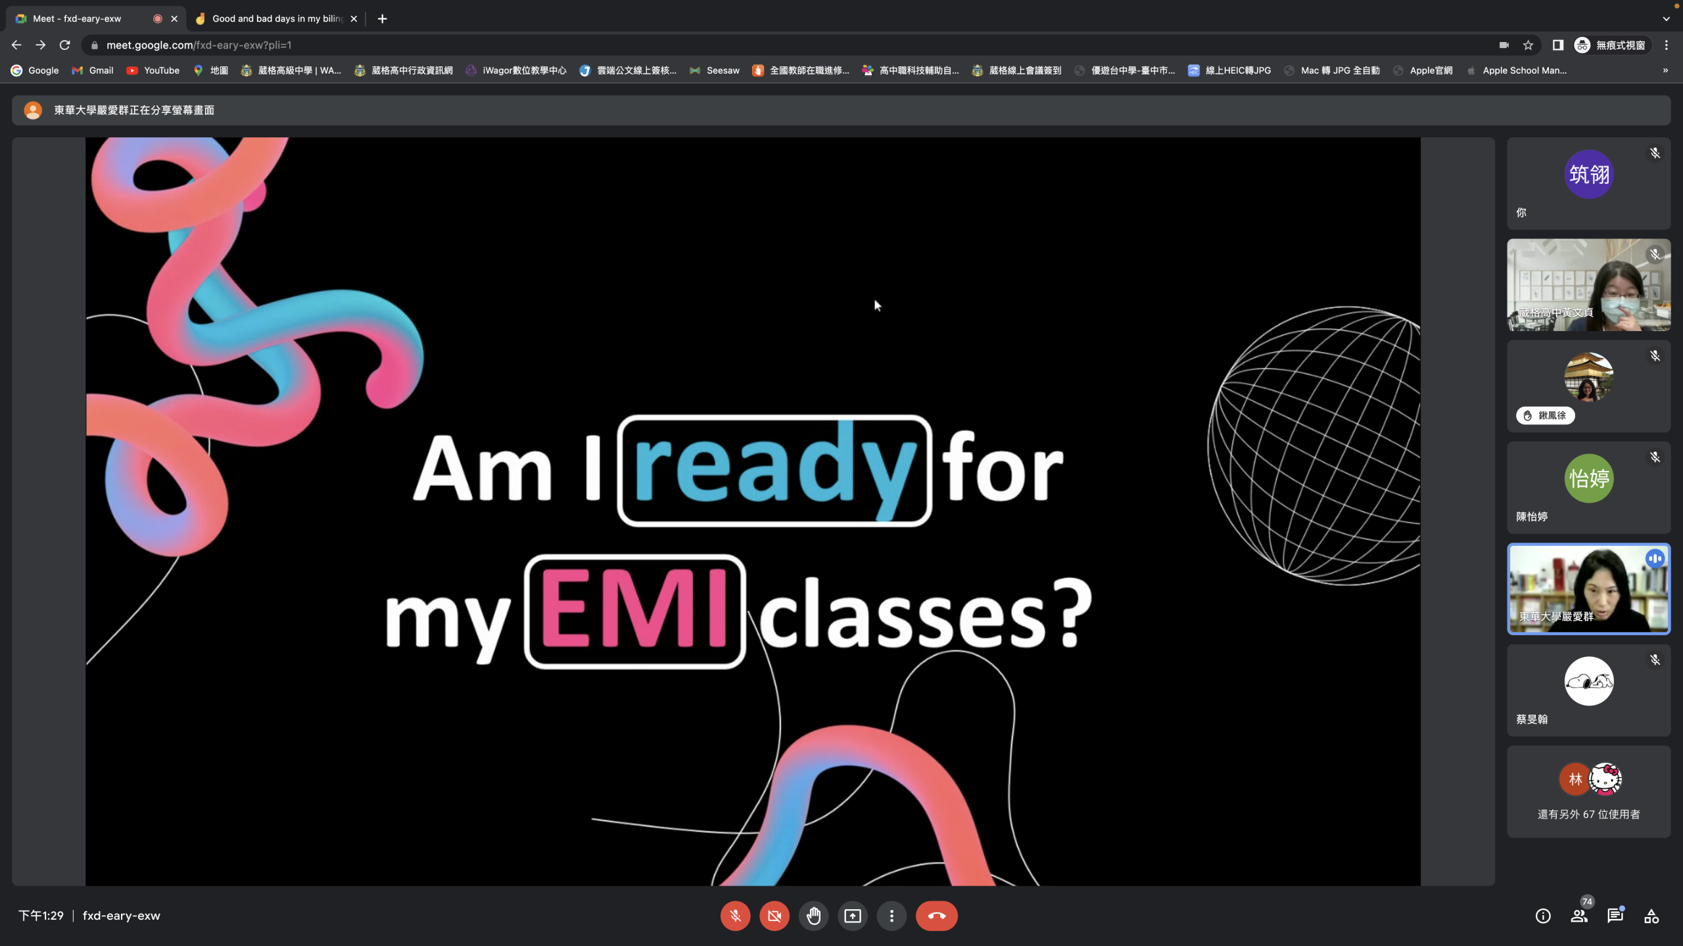Click the red leave call button

click(x=936, y=916)
